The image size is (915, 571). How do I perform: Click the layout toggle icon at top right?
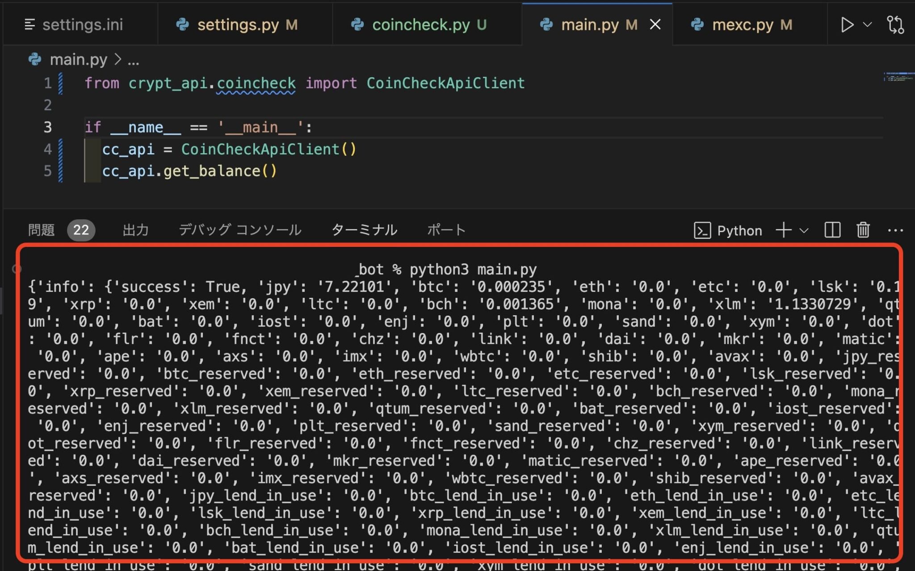pos(897,25)
